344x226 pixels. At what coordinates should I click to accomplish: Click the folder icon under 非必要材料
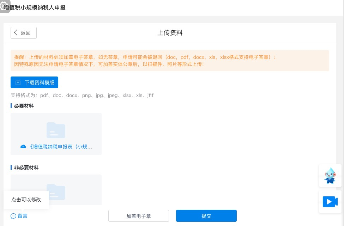coord(56,191)
